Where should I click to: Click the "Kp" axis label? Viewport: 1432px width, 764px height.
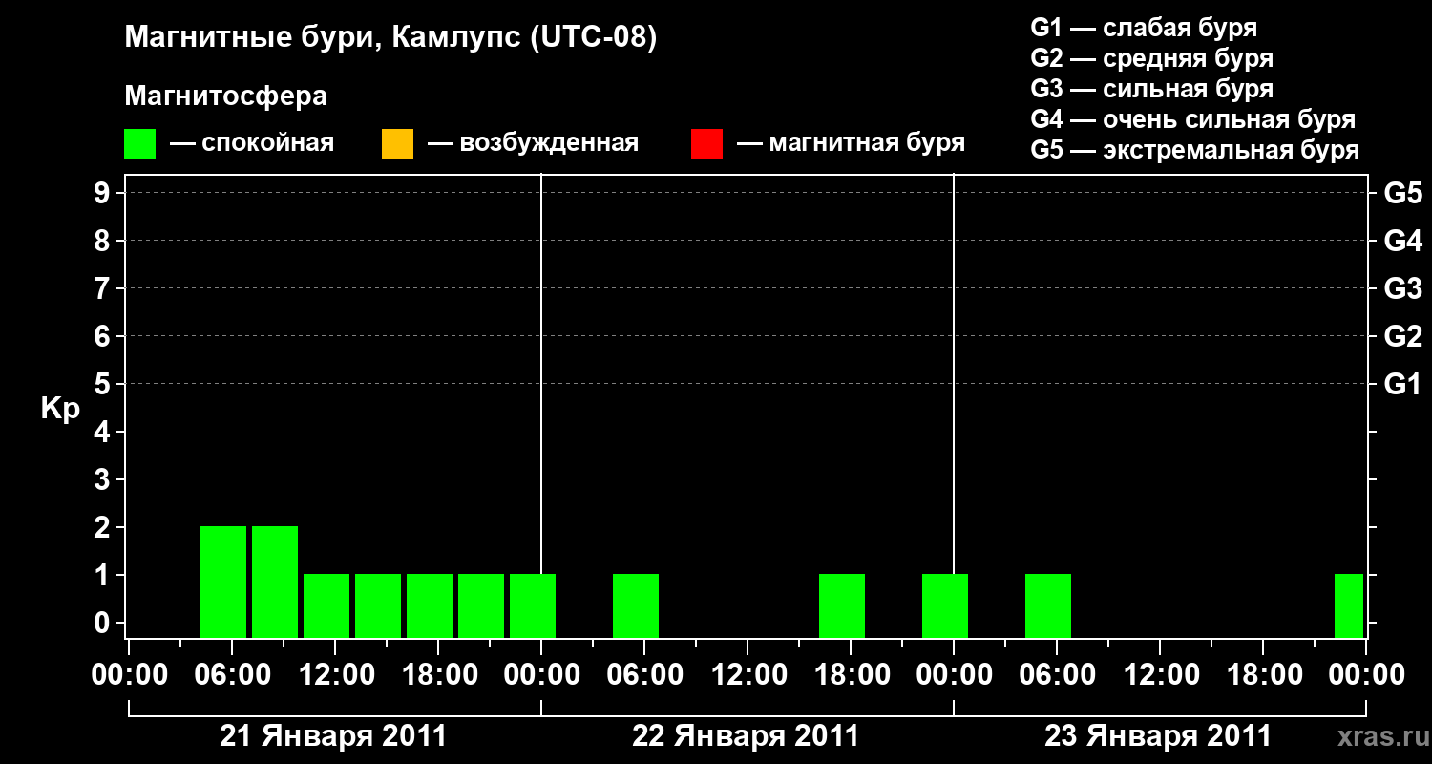pos(61,409)
